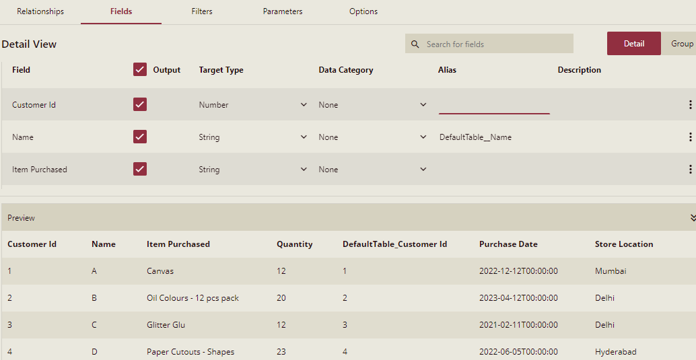Image resolution: width=696 pixels, height=360 pixels.
Task: Open the Options tab
Action: click(363, 11)
